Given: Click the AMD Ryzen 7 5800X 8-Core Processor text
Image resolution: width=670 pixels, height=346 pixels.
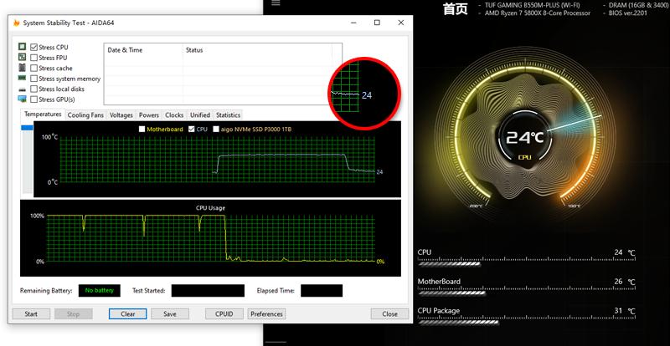Looking at the screenshot, I should click(x=538, y=13).
